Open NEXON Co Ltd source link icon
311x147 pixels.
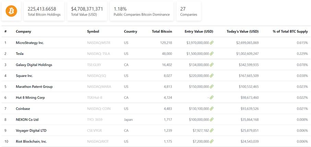point(212,120)
